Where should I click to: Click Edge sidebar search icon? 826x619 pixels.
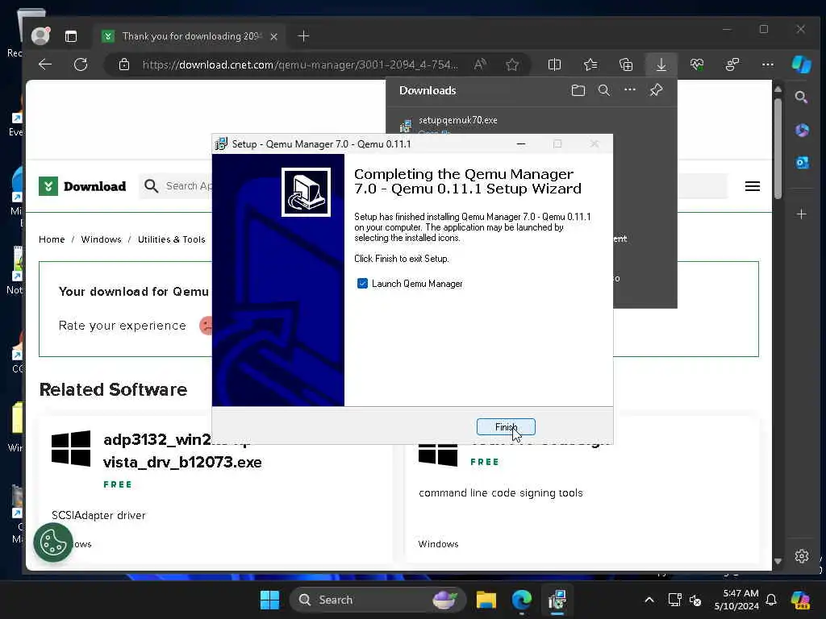(x=801, y=98)
